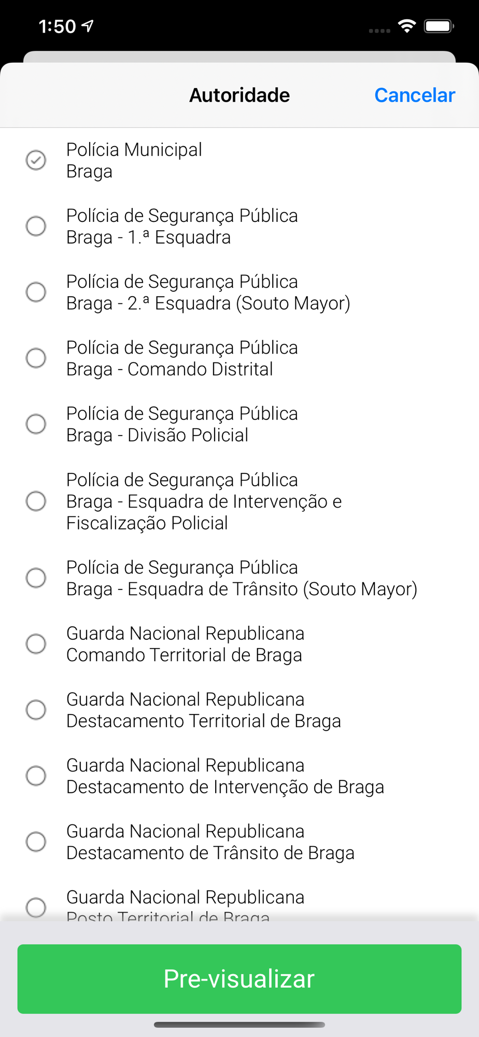Pick PSP Braga Divisão Policial radio
The height and width of the screenshot is (1037, 479).
(x=36, y=424)
